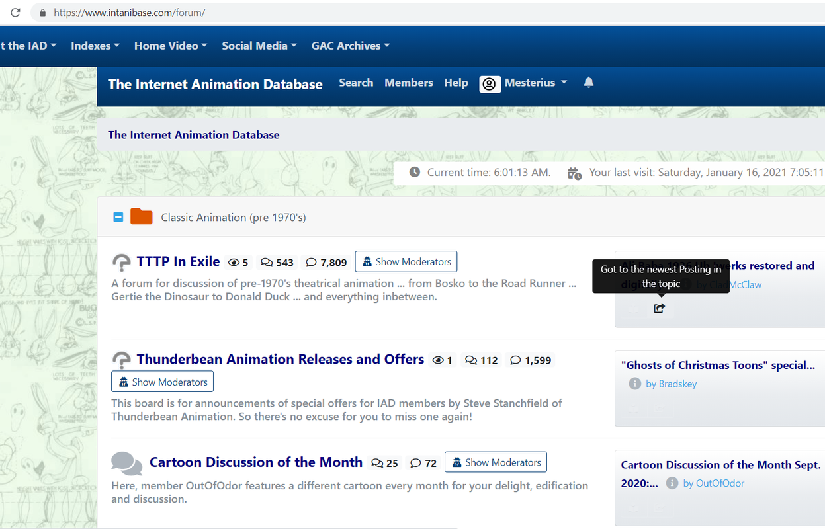This screenshot has width=825, height=529.
Task: Click the Cartoon Discussion description mentioning OutOfOdor
Action: coord(349,492)
